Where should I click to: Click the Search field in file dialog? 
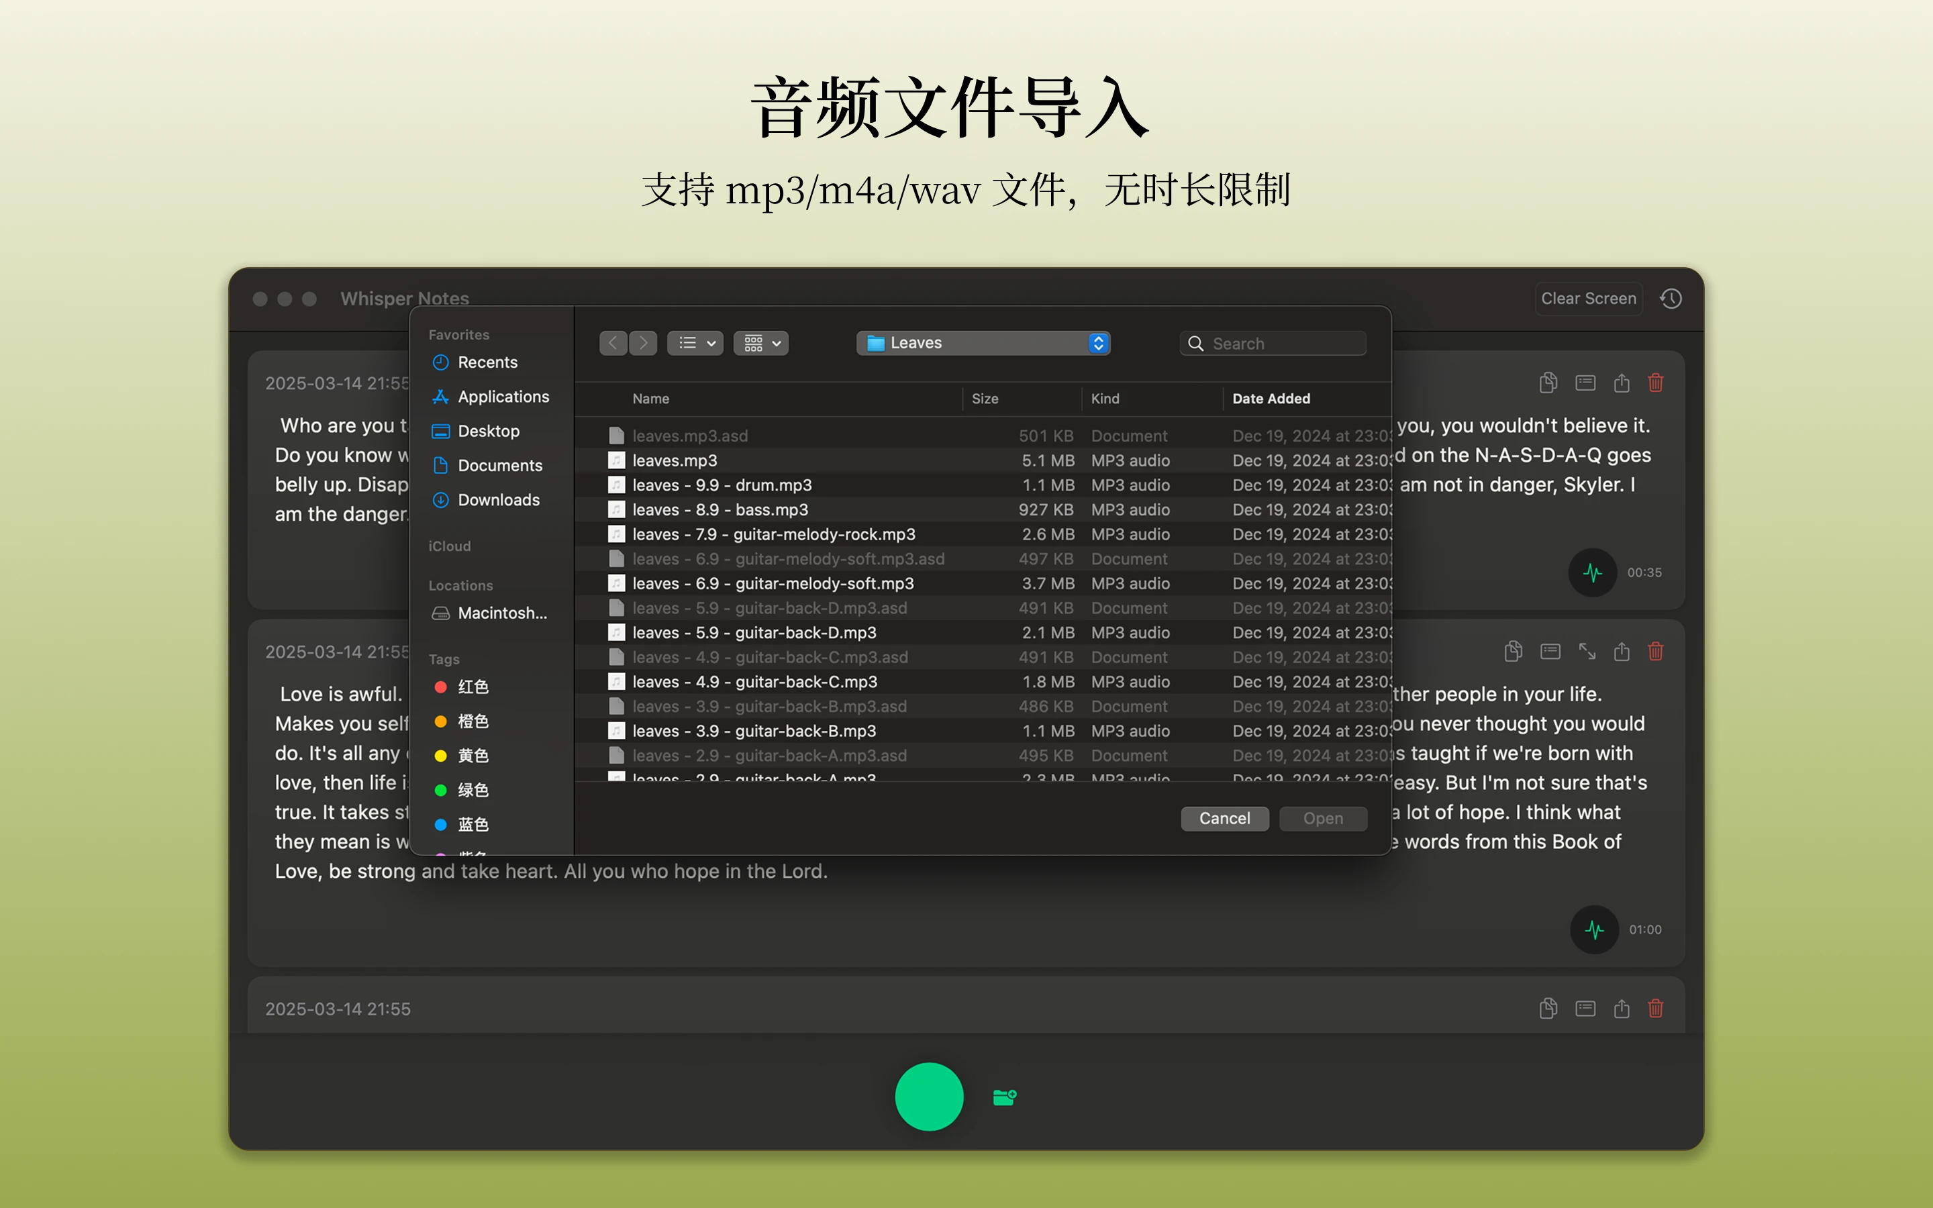[x=1273, y=344]
